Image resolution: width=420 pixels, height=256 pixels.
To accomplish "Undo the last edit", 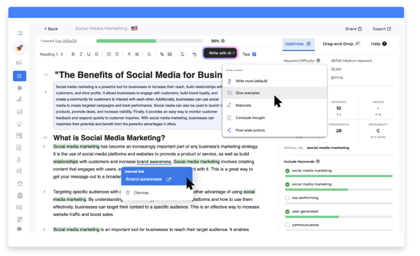I will [195, 54].
